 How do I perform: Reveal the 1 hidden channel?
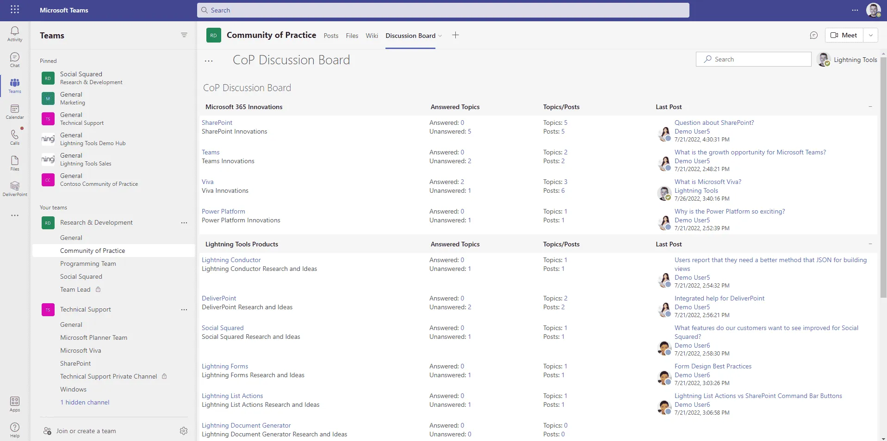85,402
